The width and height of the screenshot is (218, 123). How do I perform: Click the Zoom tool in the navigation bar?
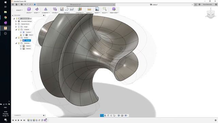click(x=111, y=115)
